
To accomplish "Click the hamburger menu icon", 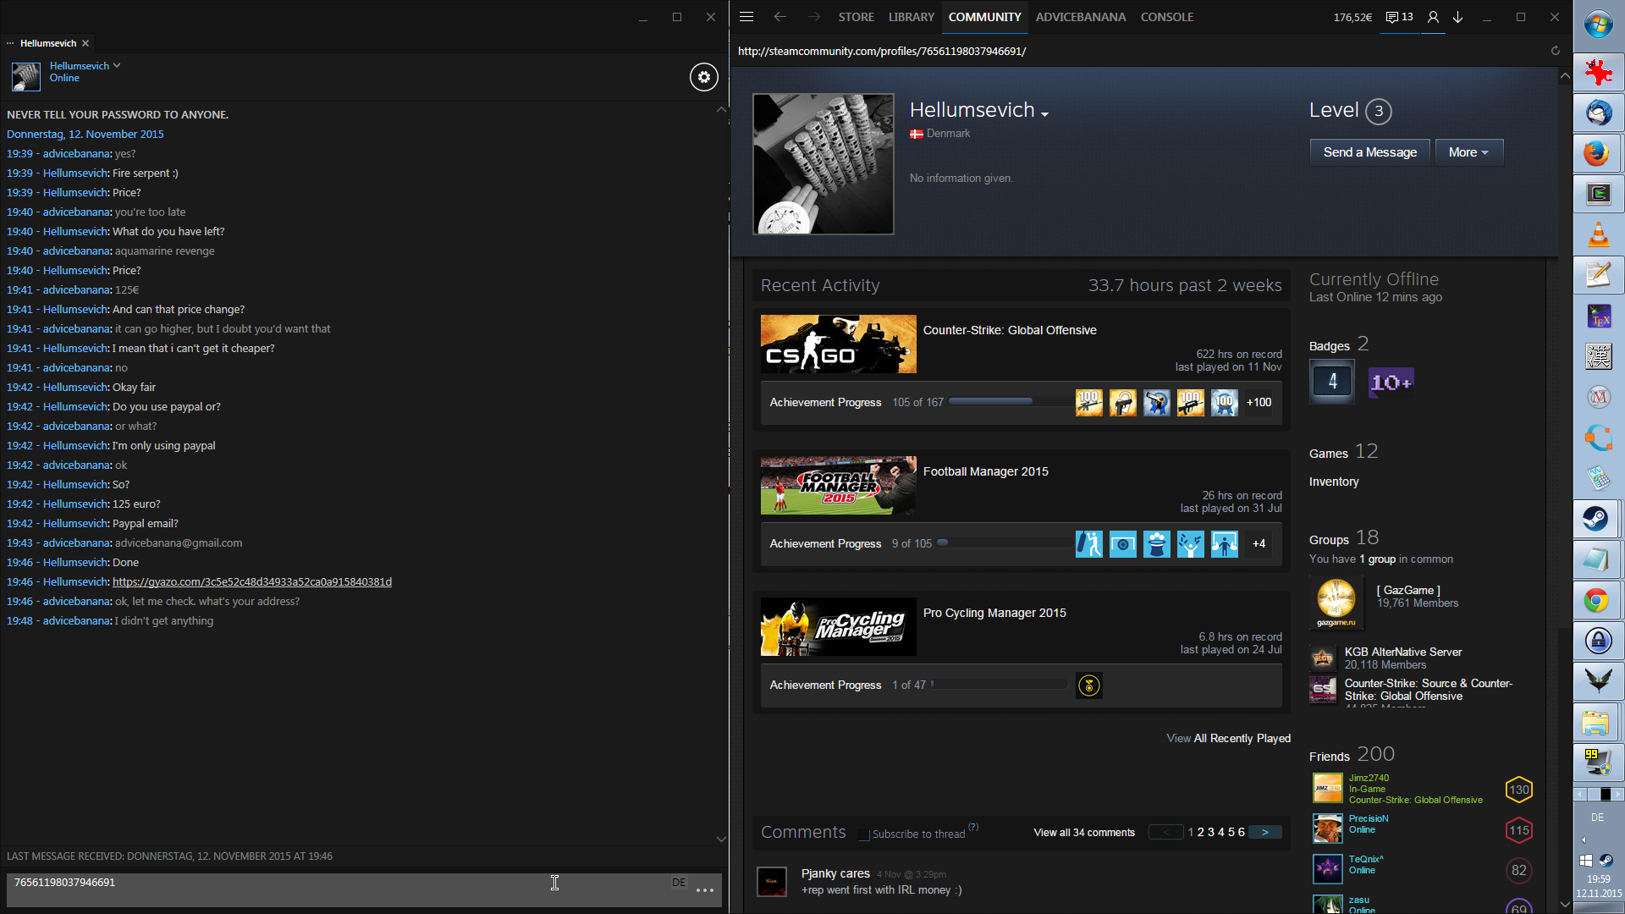I will (x=746, y=17).
